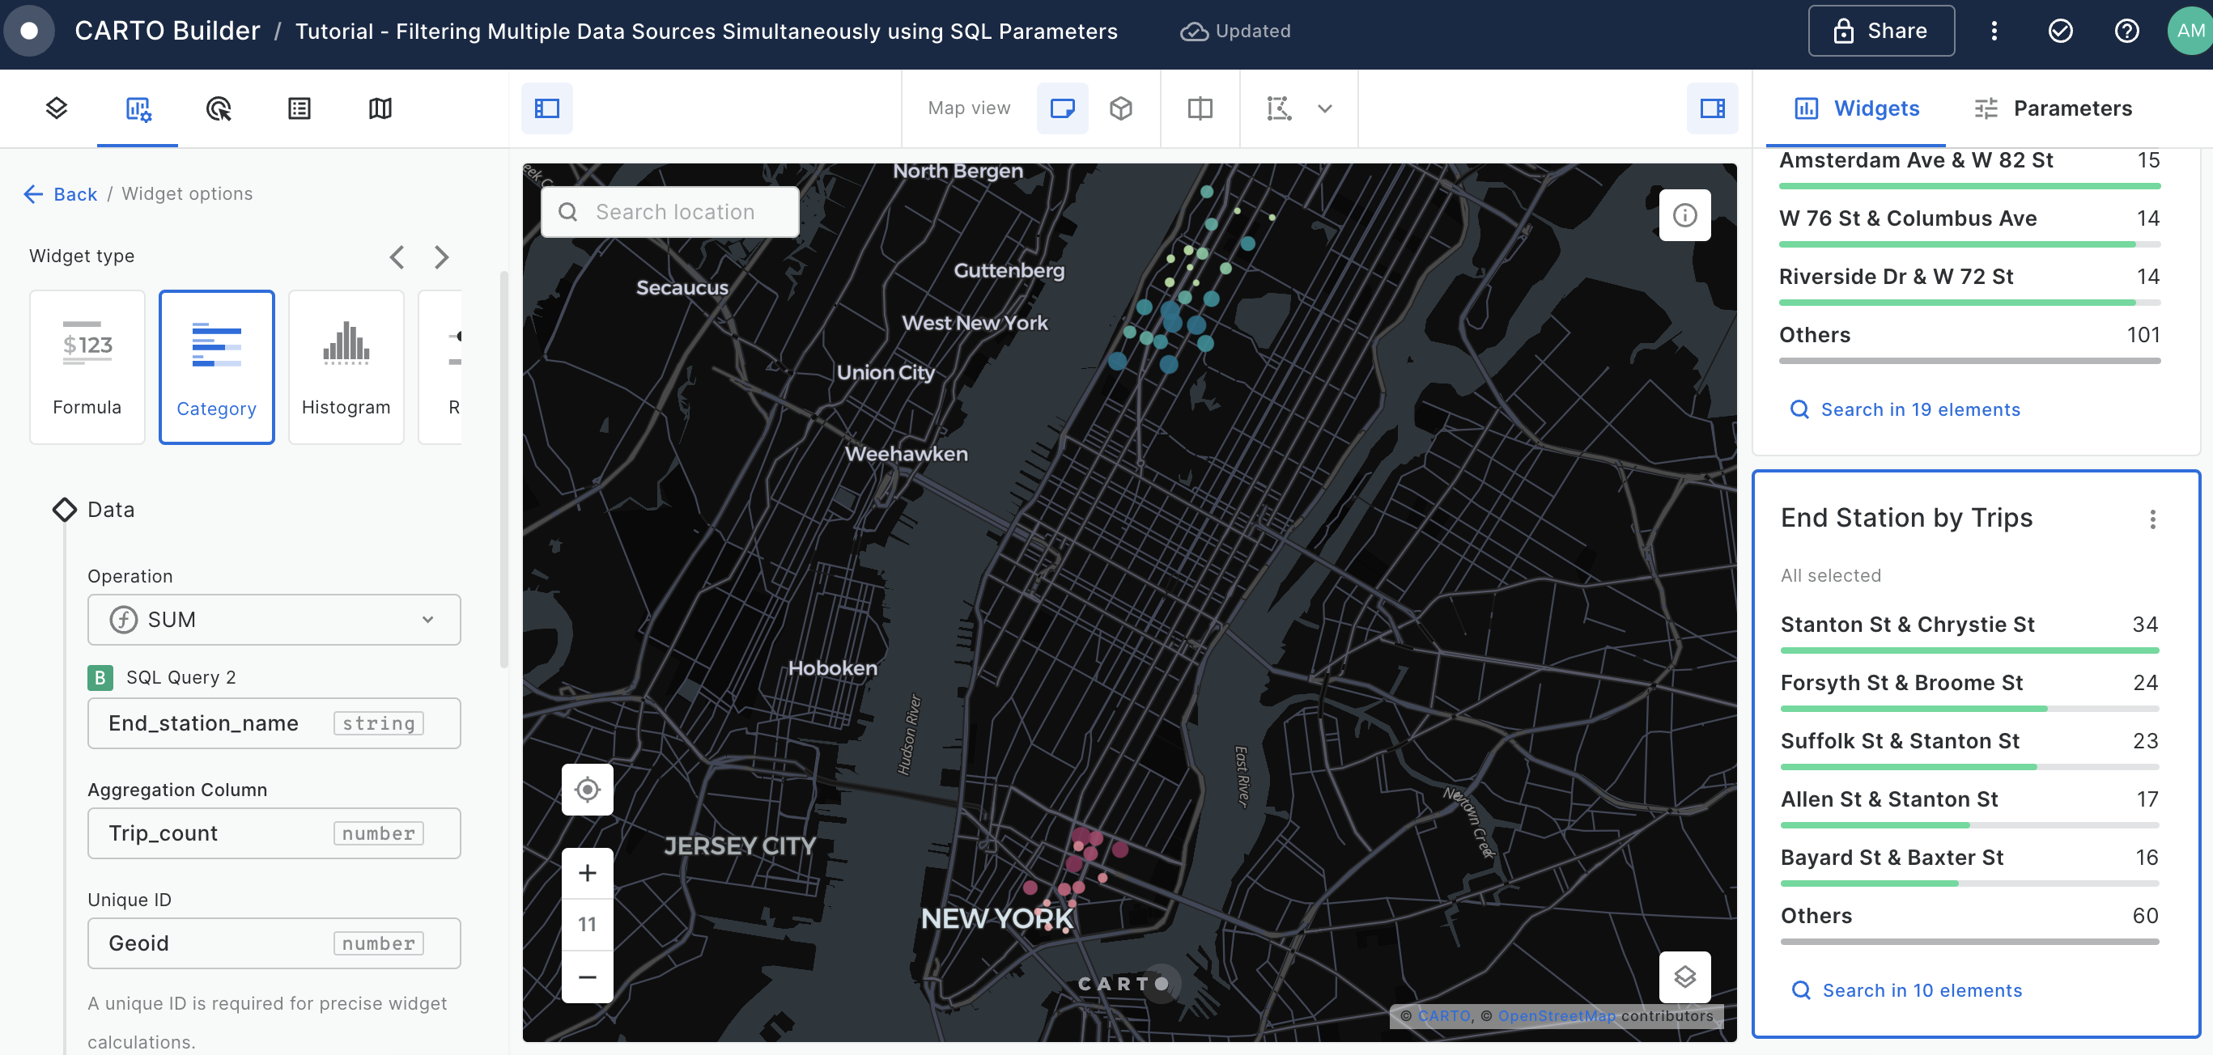Open the map layers legend button
The image size is (2213, 1055).
pyautogui.click(x=1684, y=977)
